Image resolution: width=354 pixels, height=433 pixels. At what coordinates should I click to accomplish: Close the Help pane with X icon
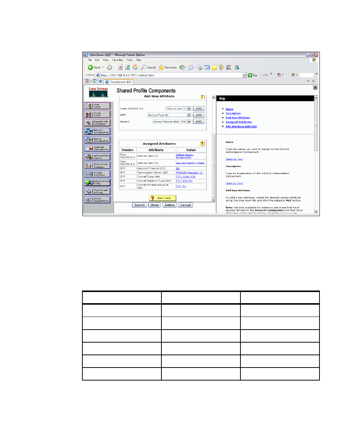[315, 87]
